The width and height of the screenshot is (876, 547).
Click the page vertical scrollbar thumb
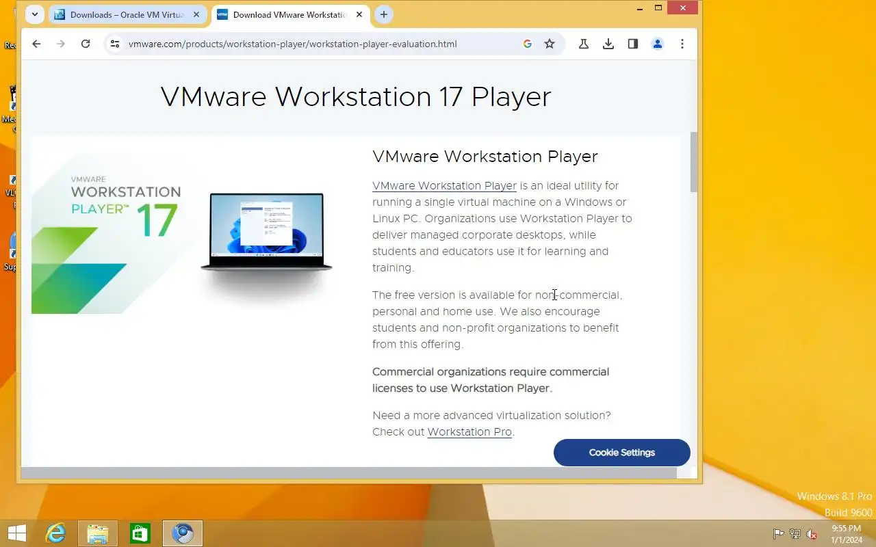point(694,162)
